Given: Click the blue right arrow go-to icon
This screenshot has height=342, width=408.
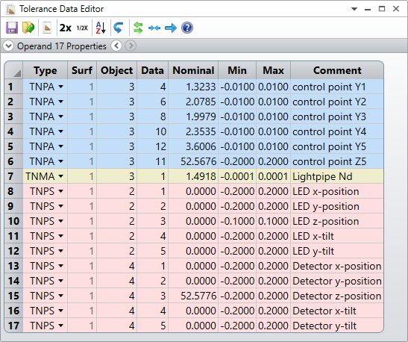Looking at the screenshot, I should click(x=171, y=28).
